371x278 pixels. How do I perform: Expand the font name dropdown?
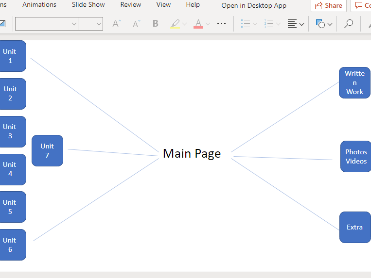point(74,24)
